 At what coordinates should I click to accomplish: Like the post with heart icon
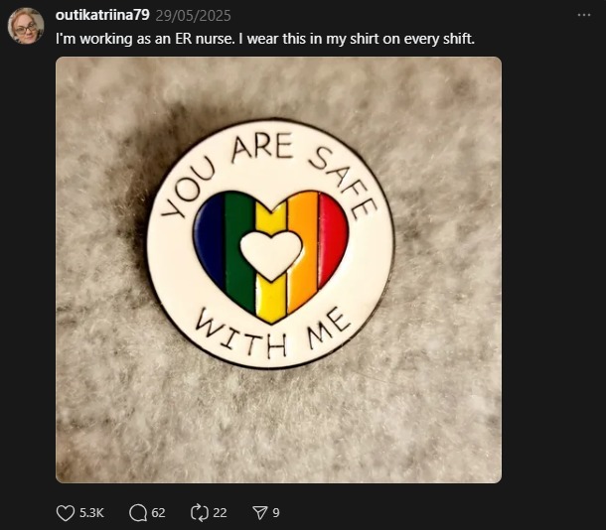66,513
